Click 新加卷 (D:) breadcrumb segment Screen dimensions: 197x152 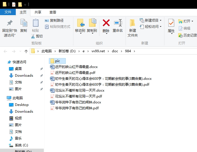(67, 51)
